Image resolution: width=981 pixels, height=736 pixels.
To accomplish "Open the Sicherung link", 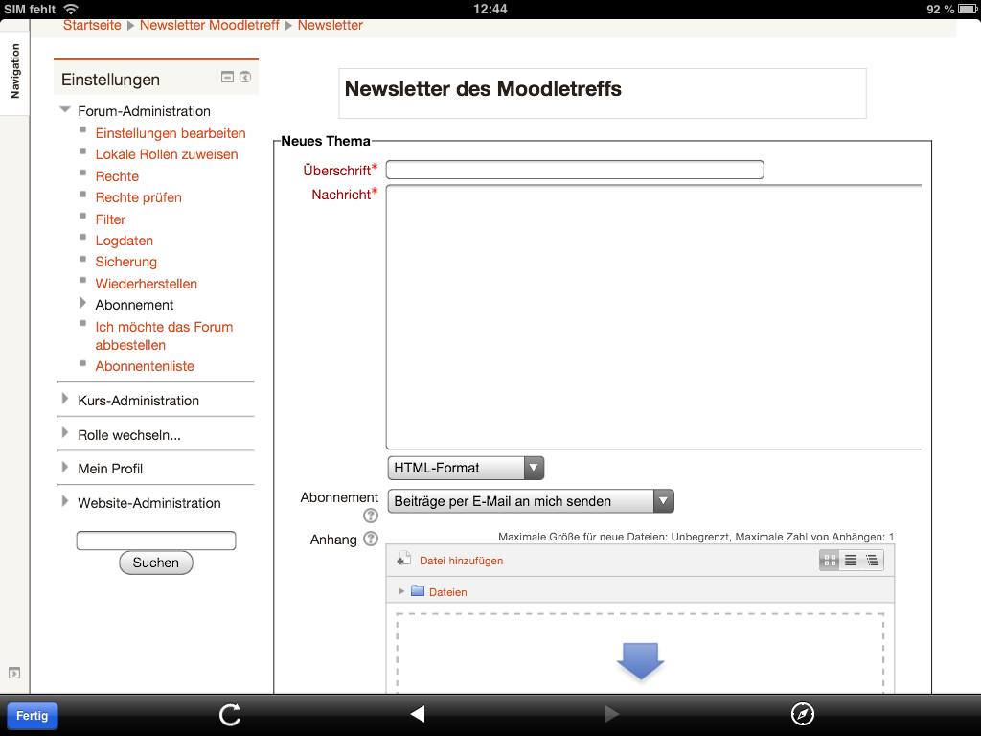I will [x=125, y=263].
